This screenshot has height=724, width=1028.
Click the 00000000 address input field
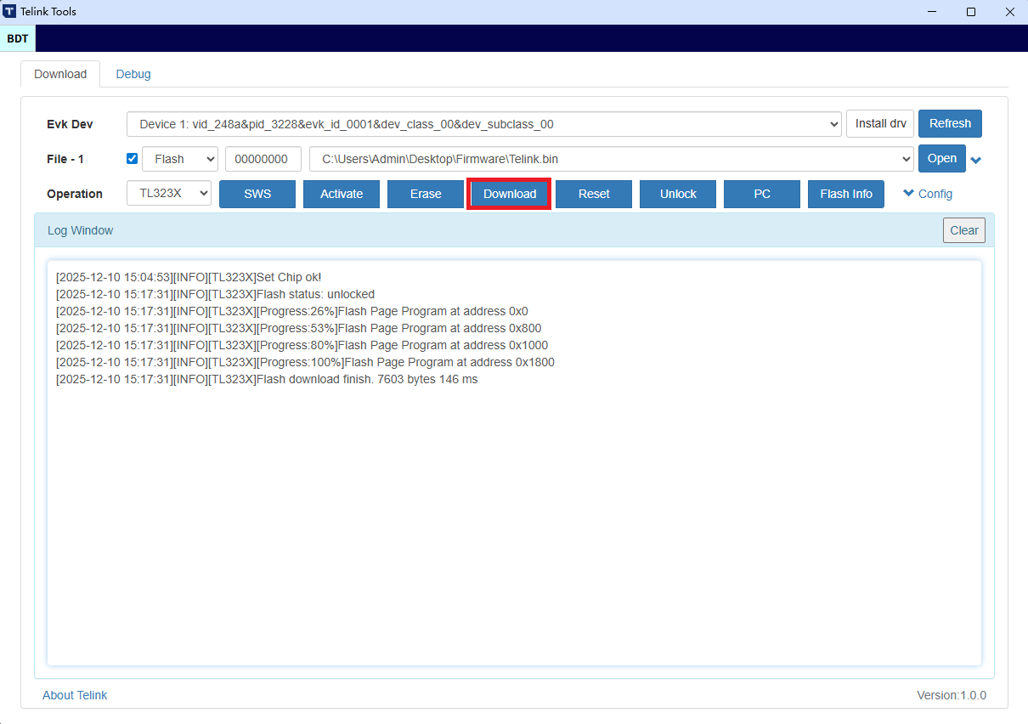263,159
